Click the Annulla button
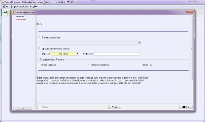The image size is (205, 122). pyautogui.click(x=115, y=107)
